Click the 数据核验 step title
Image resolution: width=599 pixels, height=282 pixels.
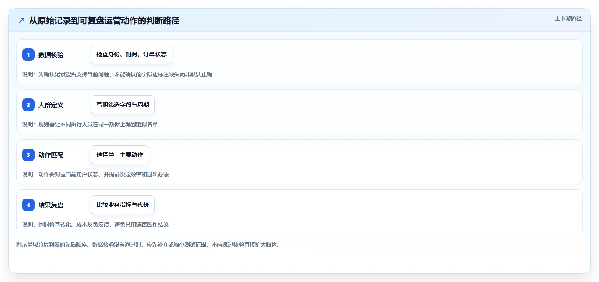click(51, 55)
